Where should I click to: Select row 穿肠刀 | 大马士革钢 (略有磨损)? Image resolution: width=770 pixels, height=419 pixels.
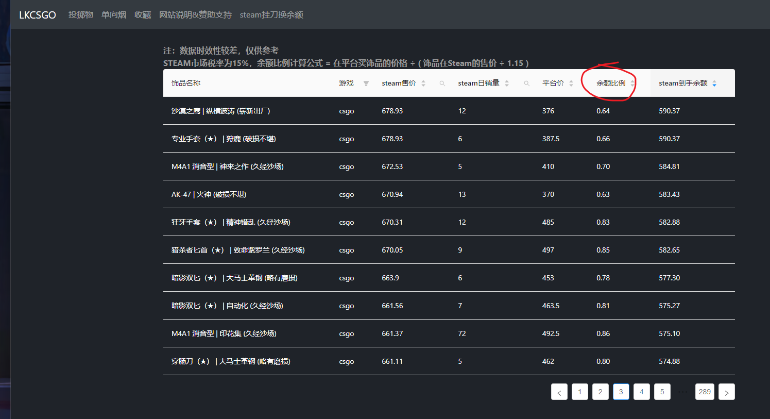449,361
